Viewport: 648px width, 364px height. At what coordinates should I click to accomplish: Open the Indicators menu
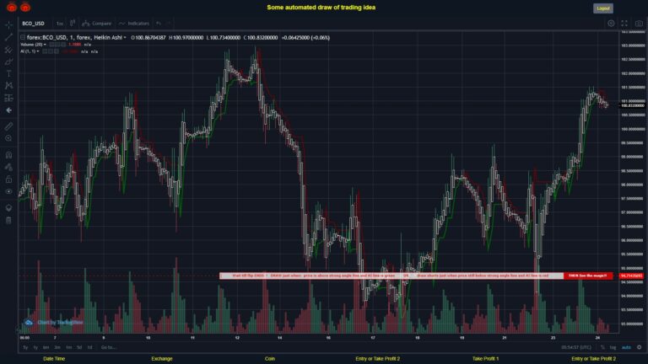click(134, 24)
